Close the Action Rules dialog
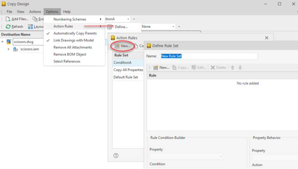This screenshot has height=169, width=298. [x=267, y=38]
